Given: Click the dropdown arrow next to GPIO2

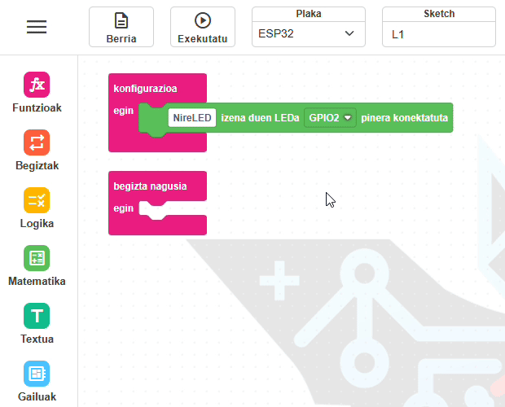Looking at the screenshot, I should click(x=348, y=118).
